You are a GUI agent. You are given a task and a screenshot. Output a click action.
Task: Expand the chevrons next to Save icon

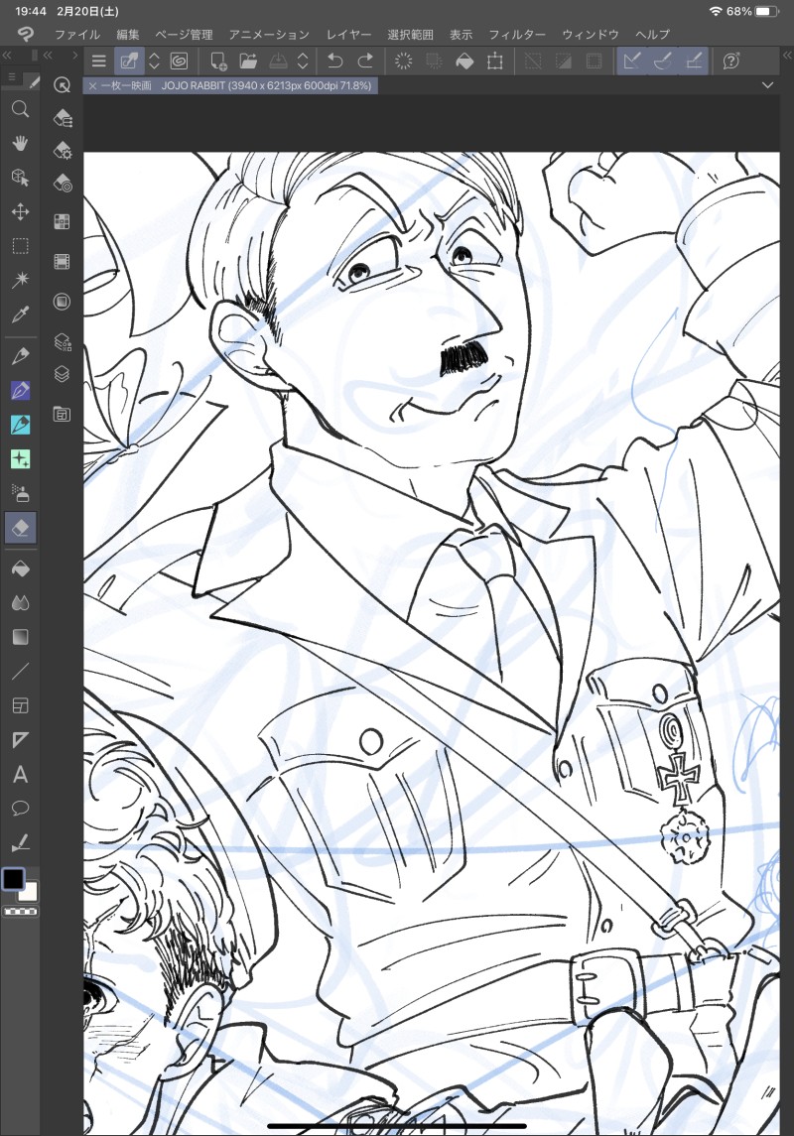303,62
